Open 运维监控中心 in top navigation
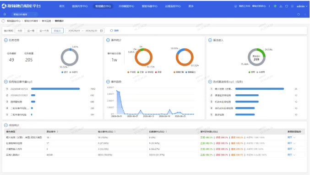Screen dimensions: 310x175 pyautogui.click(x=173, y=6)
